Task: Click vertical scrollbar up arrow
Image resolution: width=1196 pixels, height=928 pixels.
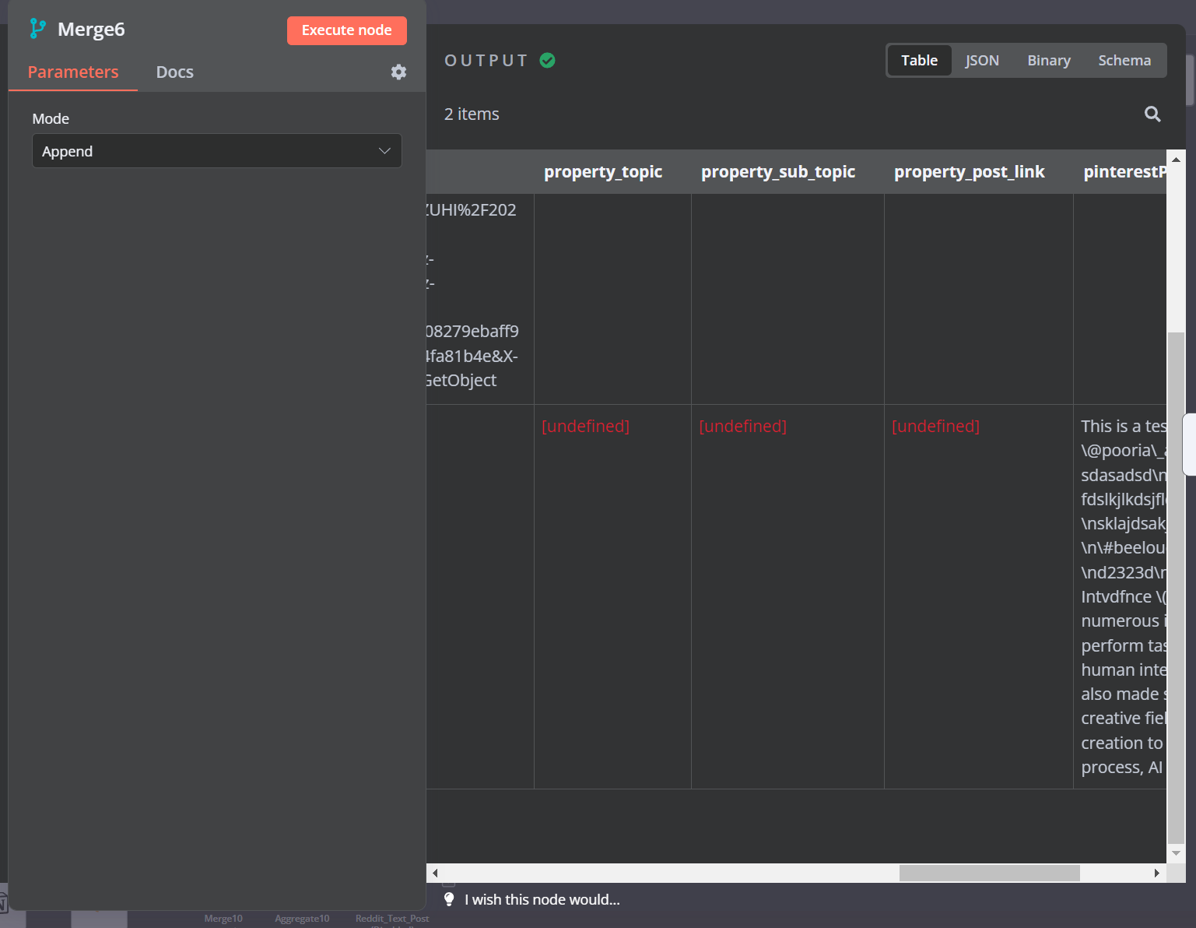Action: (1176, 160)
